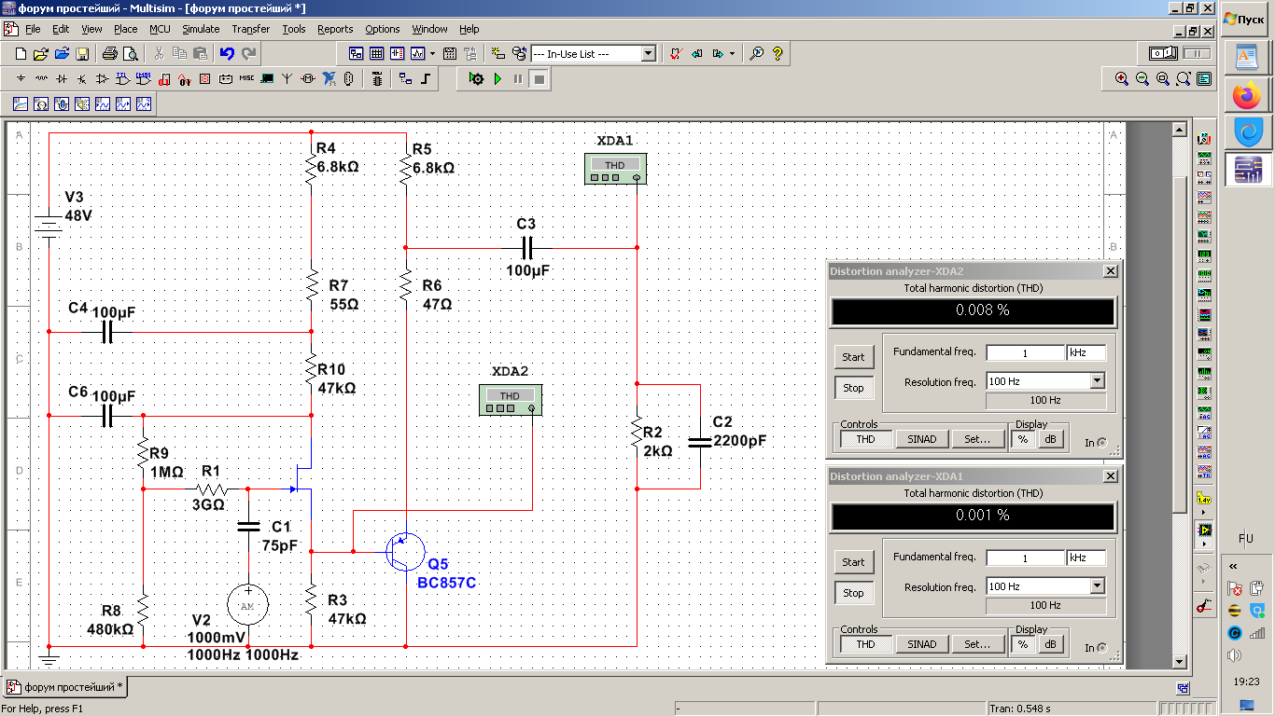Open the Grapher icon dropdown arrow
Screen dimensions: 1275x716
[x=432, y=54]
